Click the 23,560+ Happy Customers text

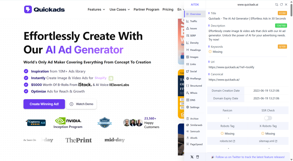[152, 123]
